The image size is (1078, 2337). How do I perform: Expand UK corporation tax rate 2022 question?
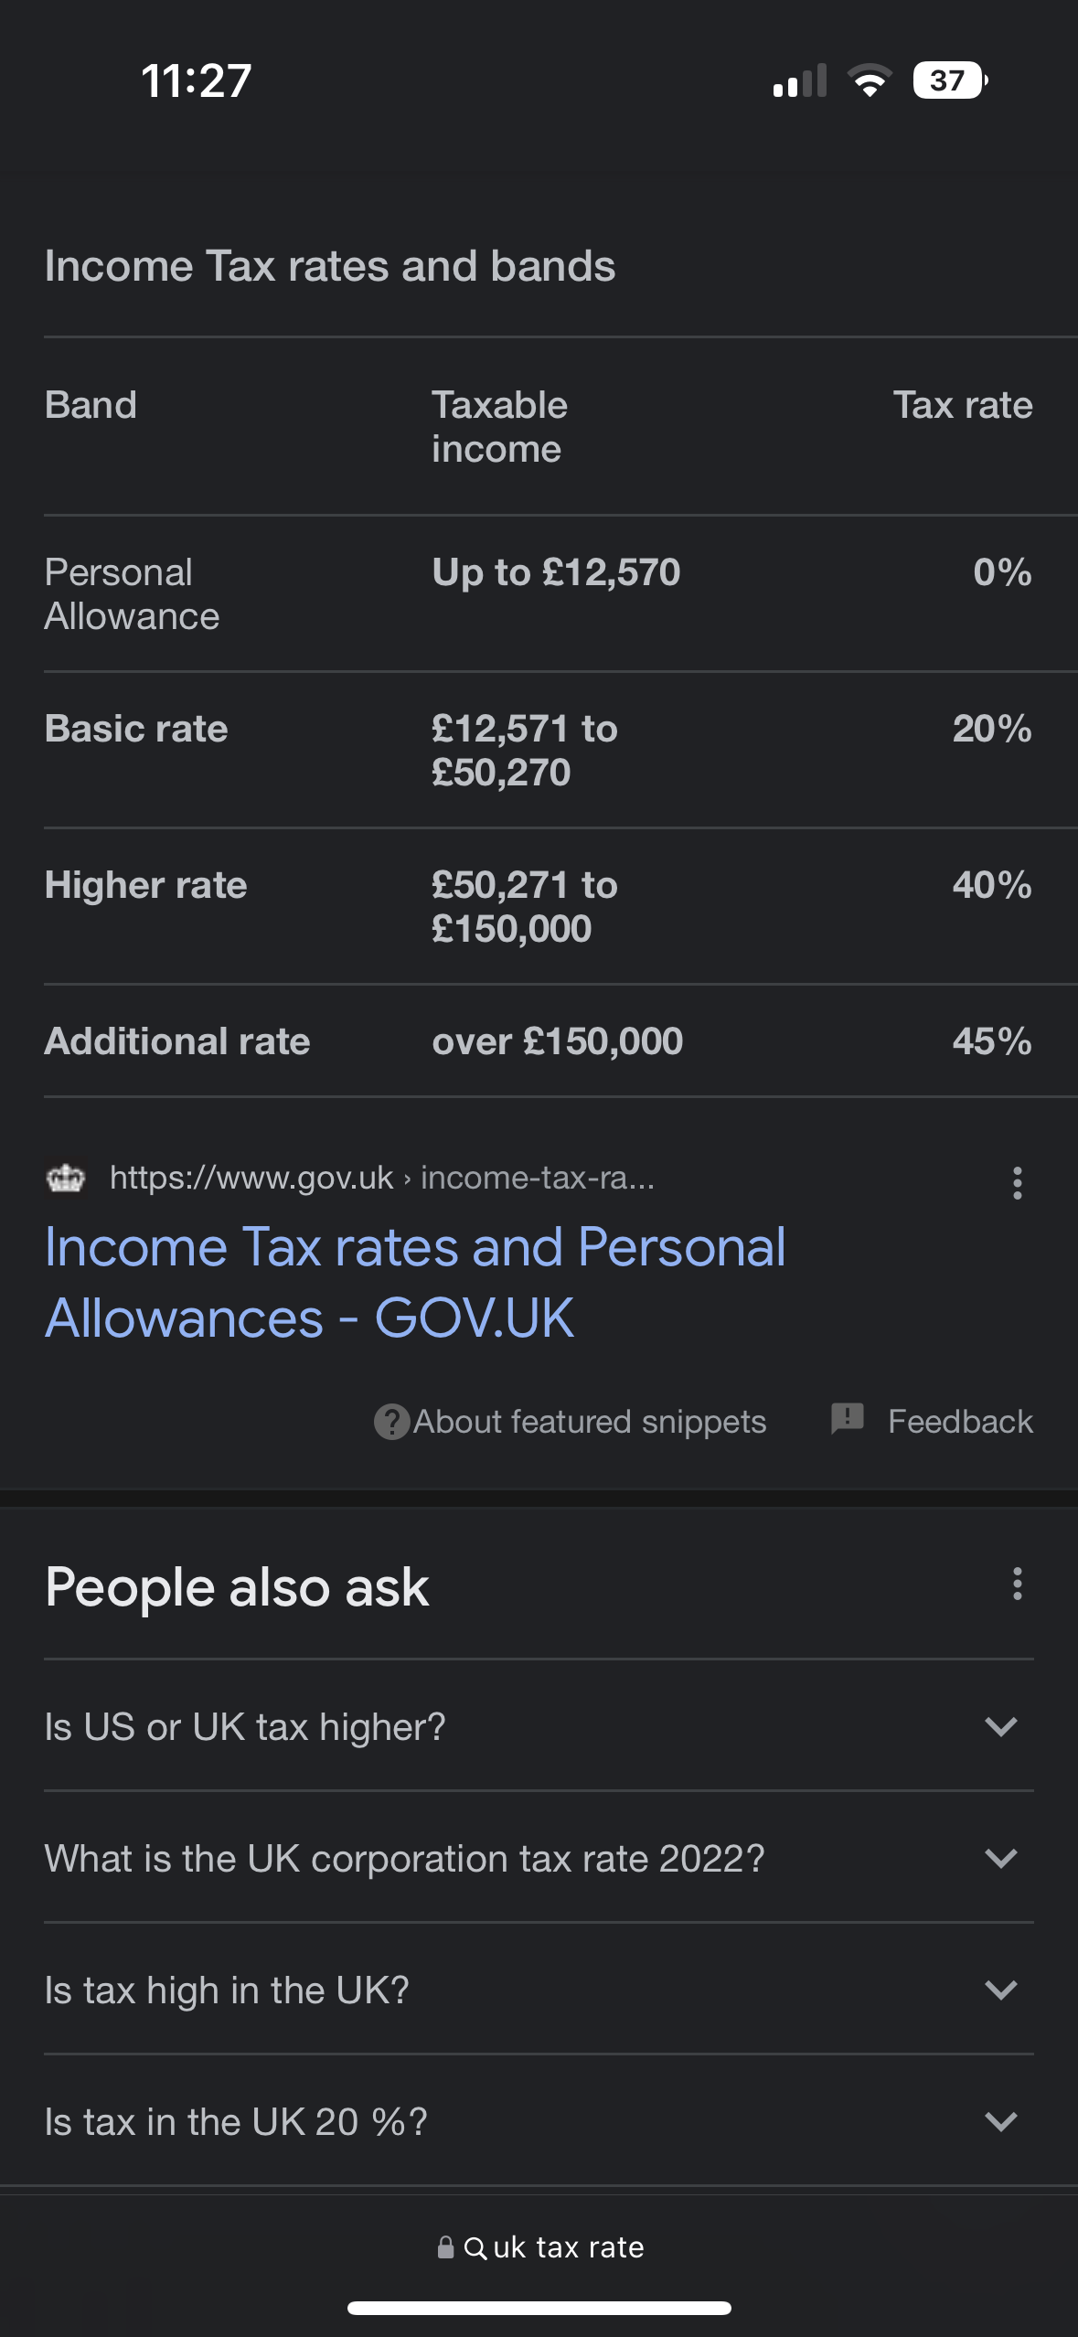(539, 1858)
